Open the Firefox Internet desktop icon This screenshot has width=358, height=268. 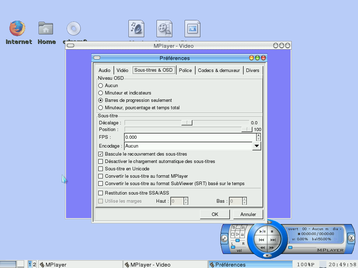(17, 28)
